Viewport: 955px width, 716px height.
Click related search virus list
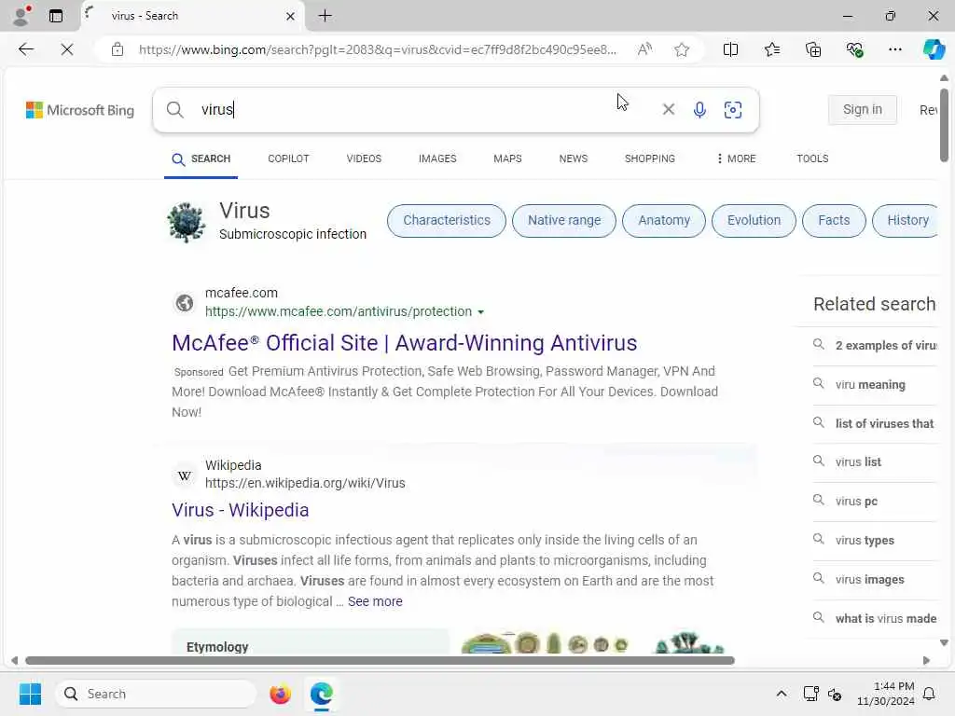click(x=858, y=462)
